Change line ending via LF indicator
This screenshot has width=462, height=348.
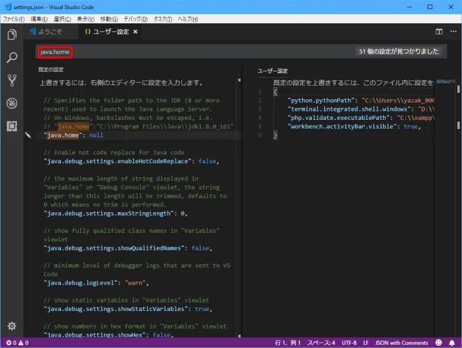[x=366, y=343]
